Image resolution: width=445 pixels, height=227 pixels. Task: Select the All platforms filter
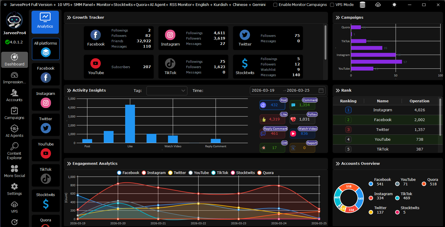pos(45,49)
